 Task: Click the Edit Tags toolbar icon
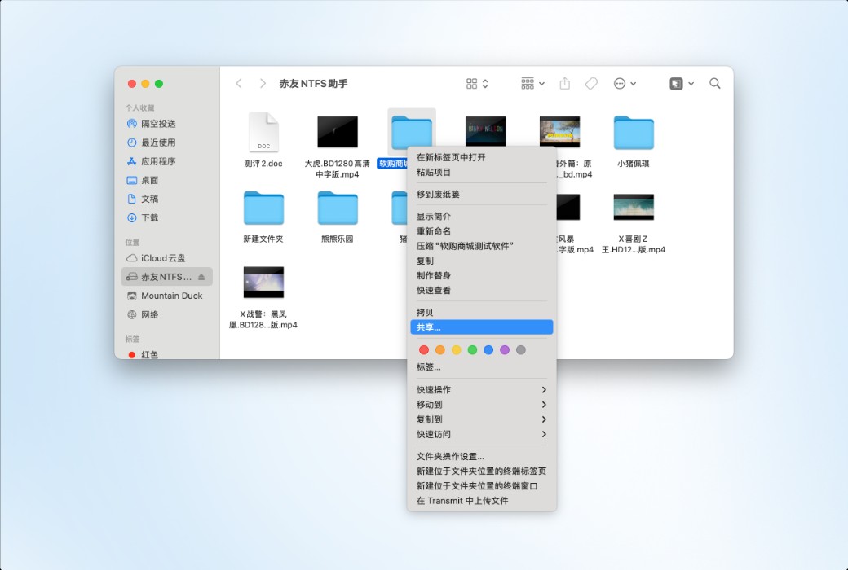591,83
